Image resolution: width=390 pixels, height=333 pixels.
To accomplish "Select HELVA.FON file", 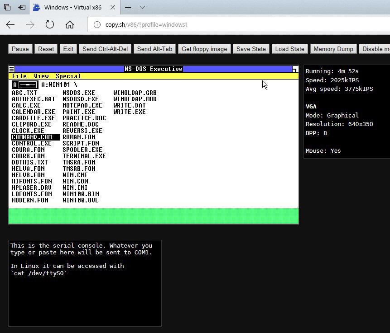I will (29, 169).
